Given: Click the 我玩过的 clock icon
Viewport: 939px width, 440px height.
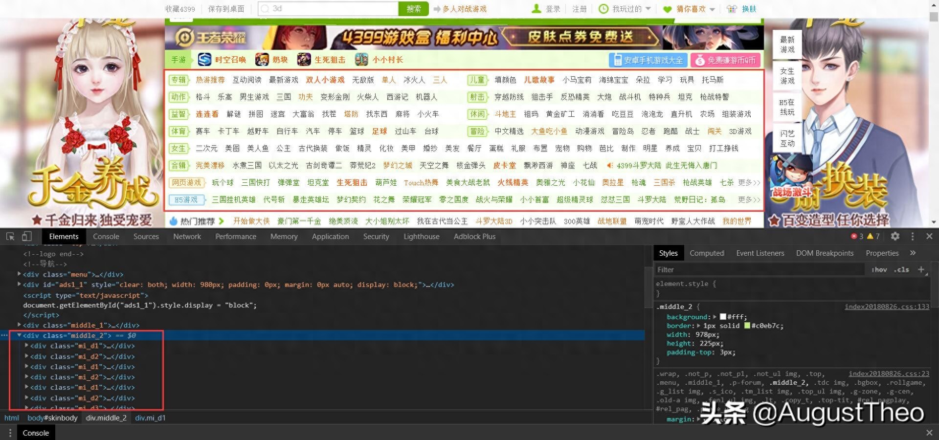Looking at the screenshot, I should click(x=604, y=8).
